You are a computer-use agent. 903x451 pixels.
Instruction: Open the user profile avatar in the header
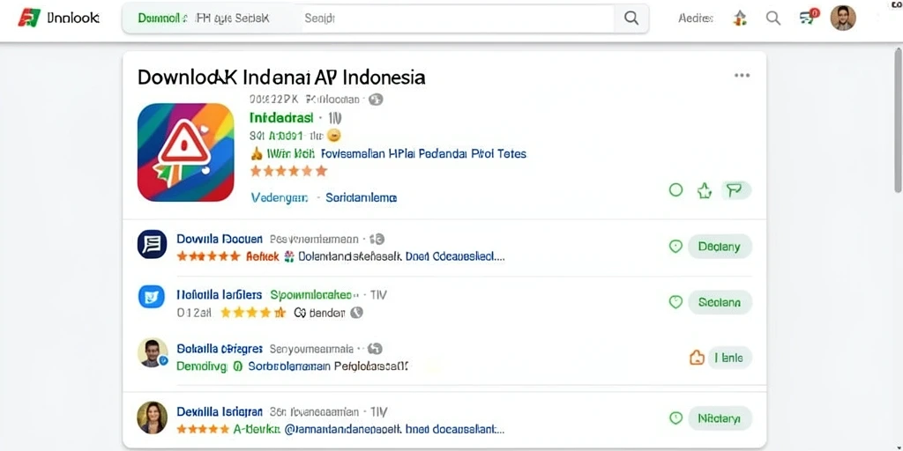tap(842, 18)
